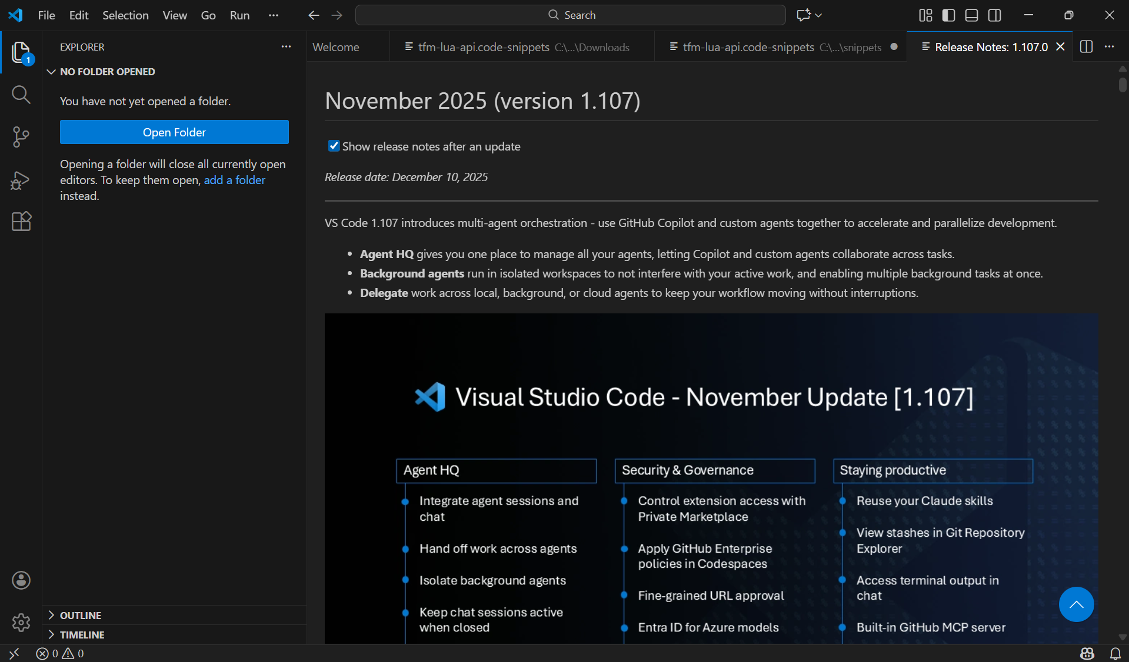Image resolution: width=1129 pixels, height=662 pixels.
Task: Click the Release date: December 10, 2025 text
Action: 406,177
